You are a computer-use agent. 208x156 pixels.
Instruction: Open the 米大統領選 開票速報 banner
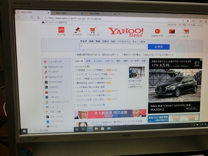coord(110,114)
